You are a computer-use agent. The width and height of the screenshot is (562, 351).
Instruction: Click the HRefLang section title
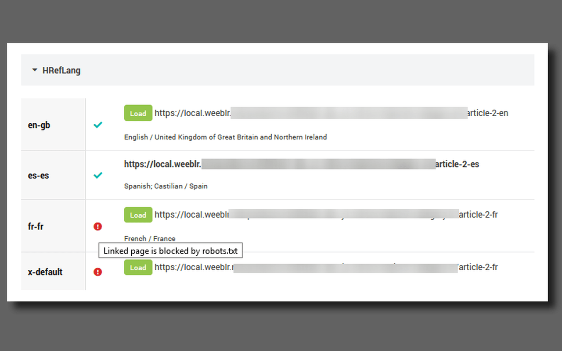61,70
